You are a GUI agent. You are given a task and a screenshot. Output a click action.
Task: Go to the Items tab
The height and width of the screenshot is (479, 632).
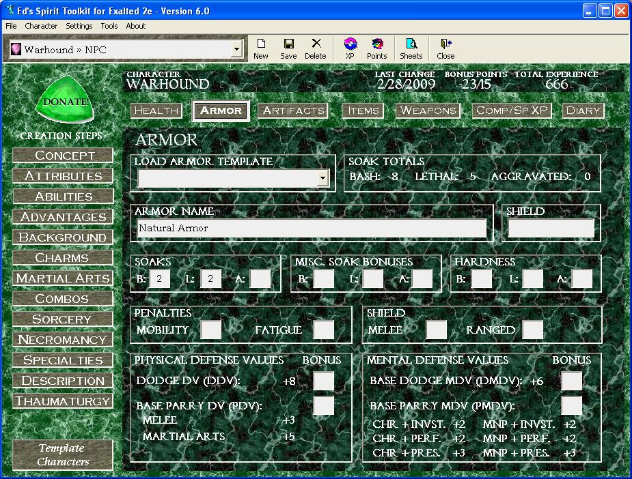pyautogui.click(x=363, y=111)
